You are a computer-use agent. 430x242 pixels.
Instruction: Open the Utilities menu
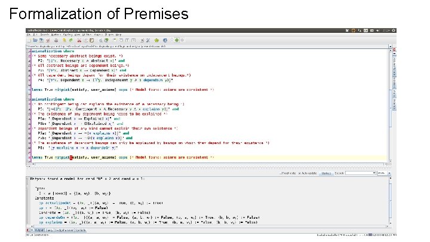pyautogui.click(x=87, y=35)
